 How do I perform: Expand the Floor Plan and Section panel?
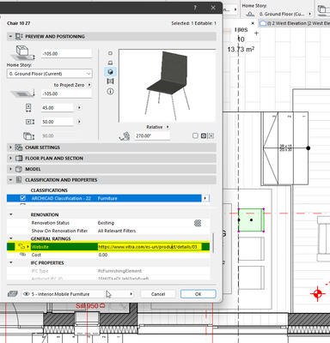[10, 159]
